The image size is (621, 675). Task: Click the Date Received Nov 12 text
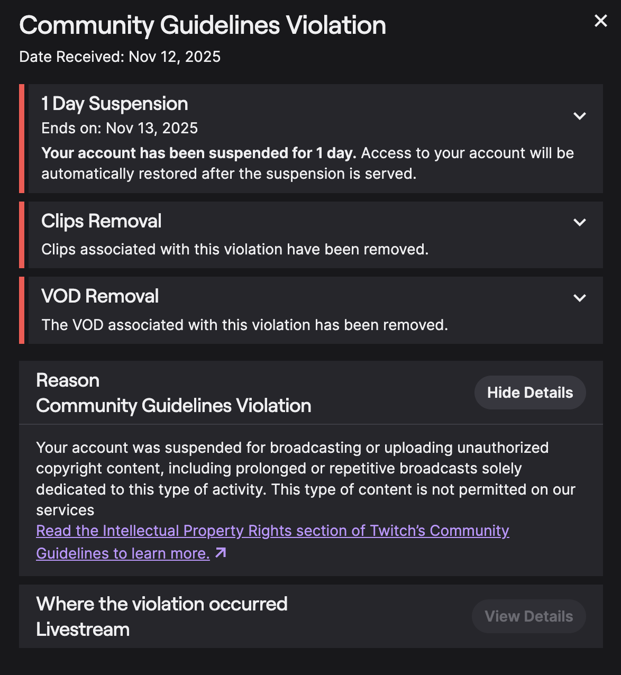pyautogui.click(x=120, y=57)
